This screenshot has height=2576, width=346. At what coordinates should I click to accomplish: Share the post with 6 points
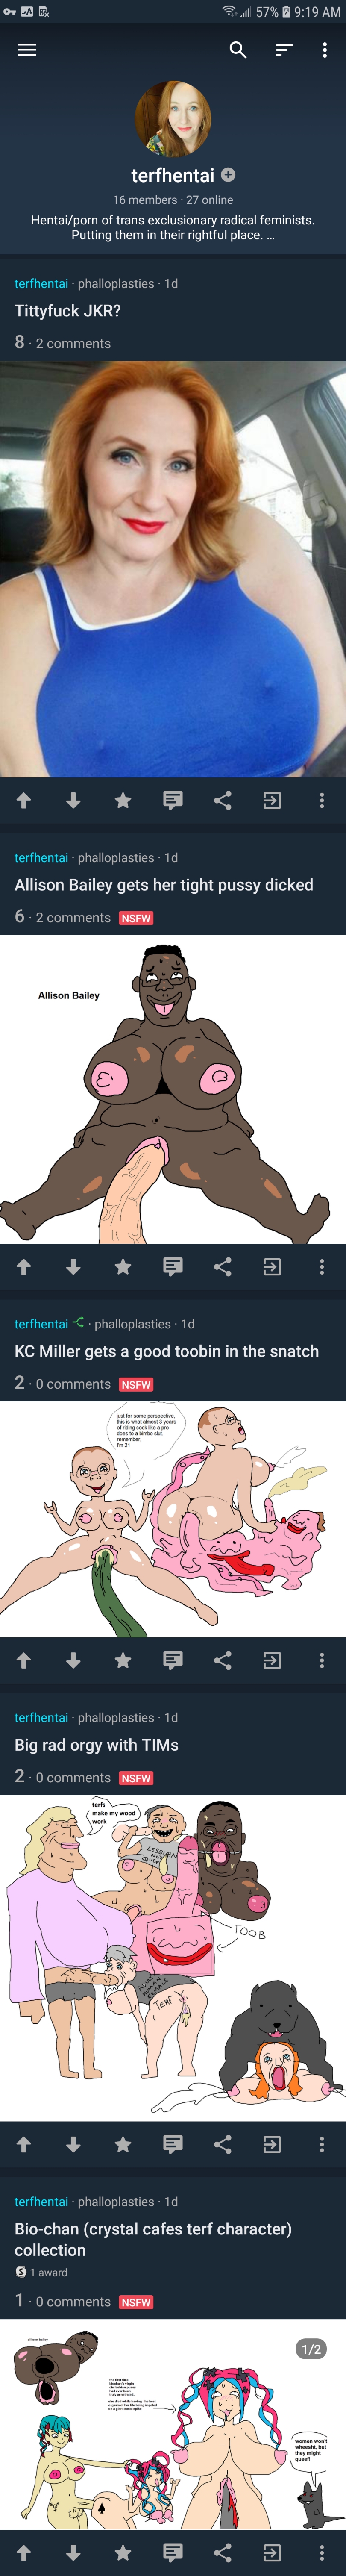pyautogui.click(x=222, y=1266)
